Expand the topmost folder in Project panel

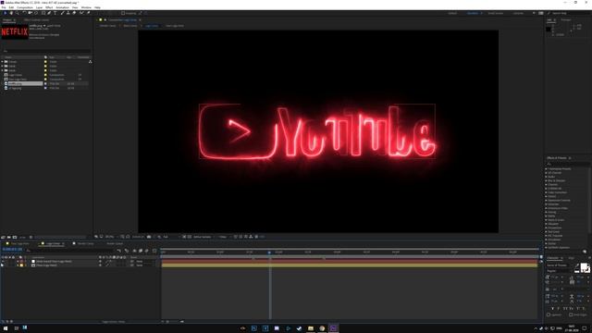(x=2, y=62)
